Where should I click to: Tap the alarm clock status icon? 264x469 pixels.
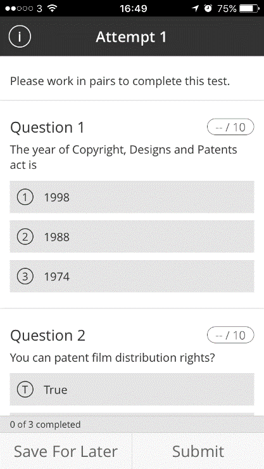[208, 8]
